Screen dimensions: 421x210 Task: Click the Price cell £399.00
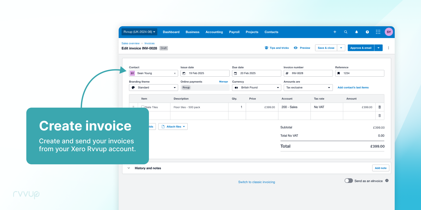pos(262,107)
